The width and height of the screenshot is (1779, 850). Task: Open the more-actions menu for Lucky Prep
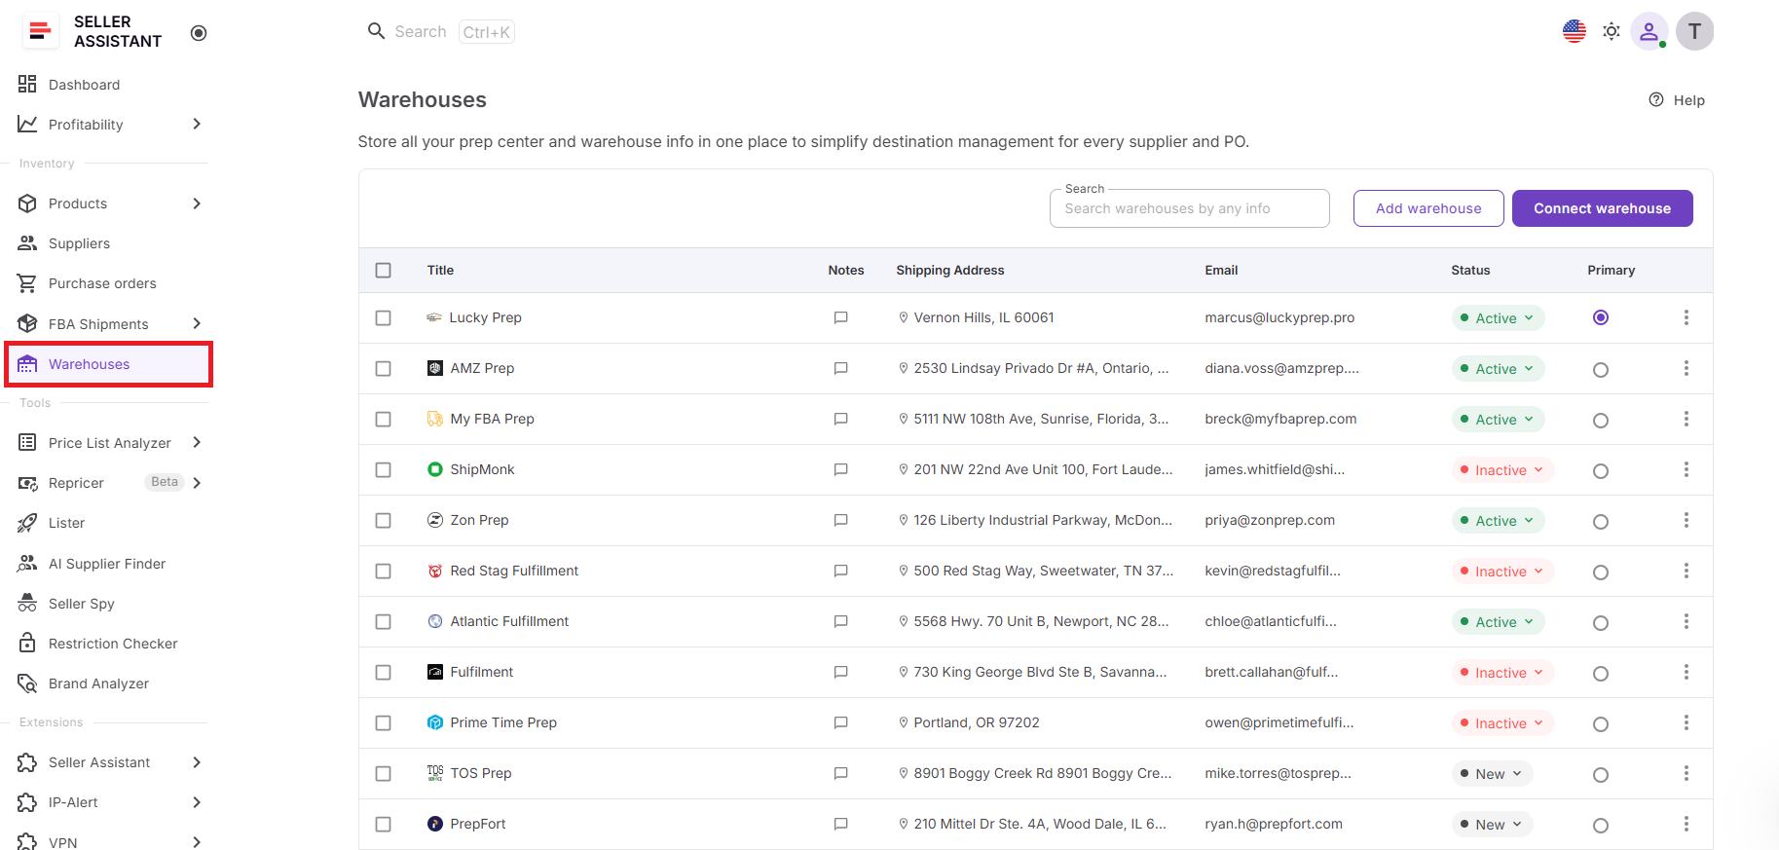click(x=1686, y=317)
